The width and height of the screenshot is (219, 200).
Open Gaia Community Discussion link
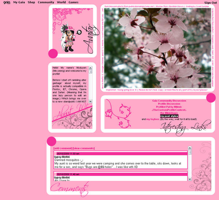(169, 101)
